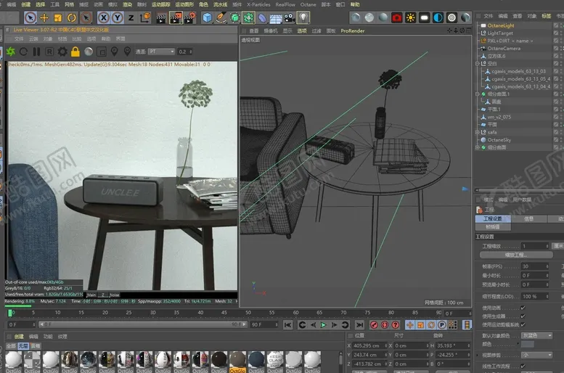Toggle the parameter P keyframe icon

point(442,325)
